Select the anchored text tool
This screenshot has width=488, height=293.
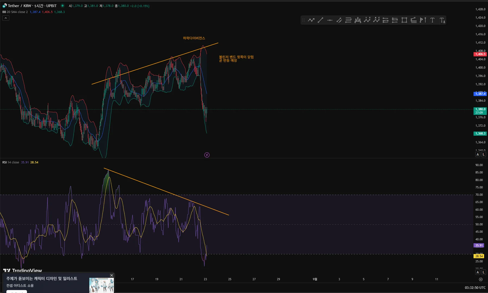tap(442, 20)
